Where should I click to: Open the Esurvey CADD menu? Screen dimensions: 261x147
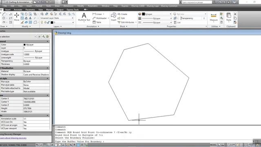[x=138, y=6]
